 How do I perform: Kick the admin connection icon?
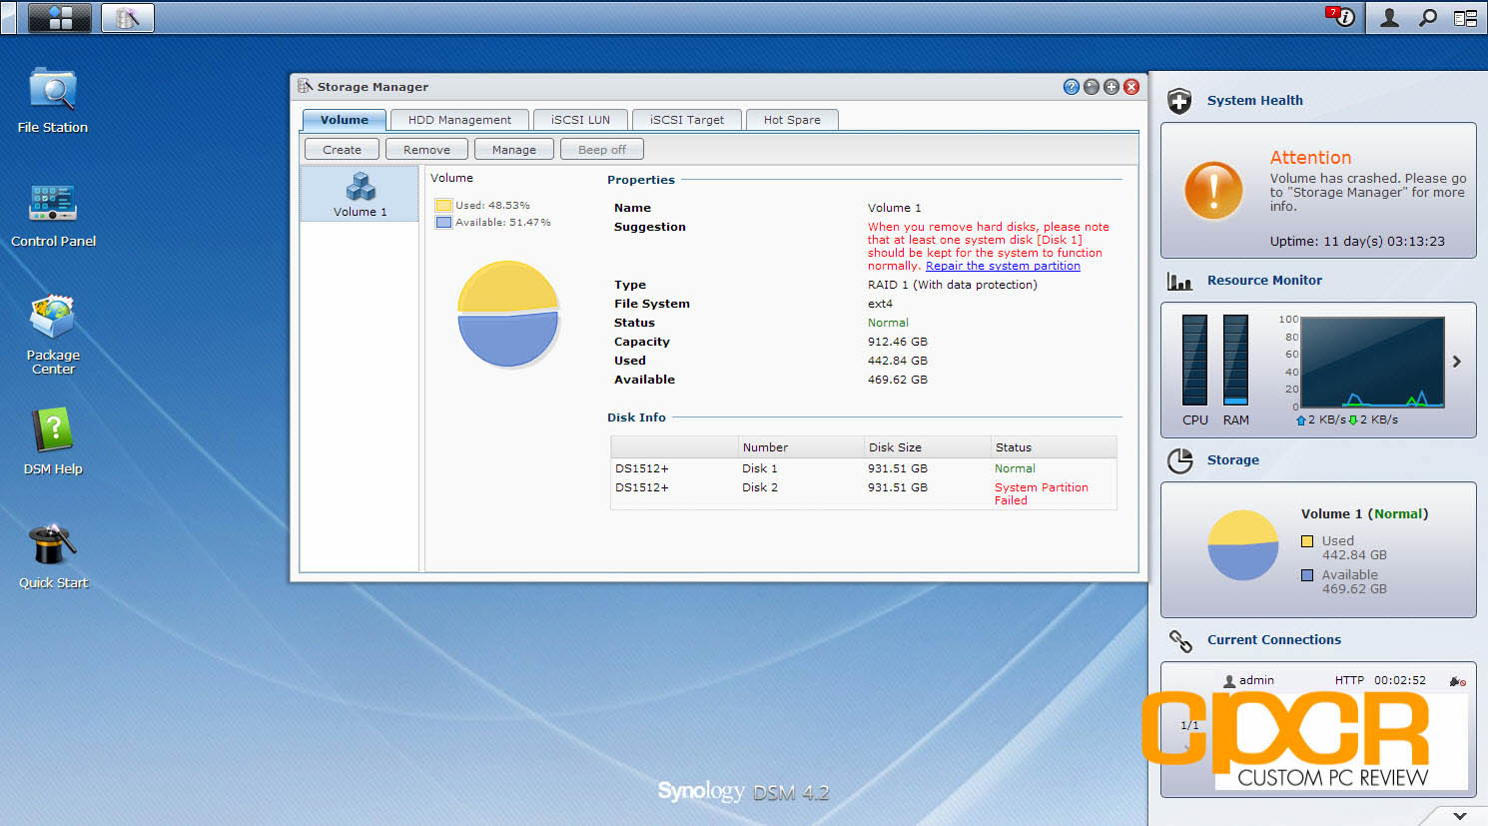point(1457,681)
